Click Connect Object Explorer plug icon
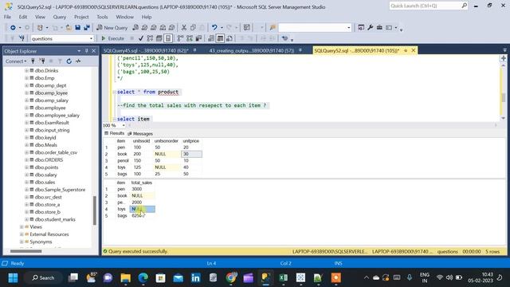 tap(33, 61)
